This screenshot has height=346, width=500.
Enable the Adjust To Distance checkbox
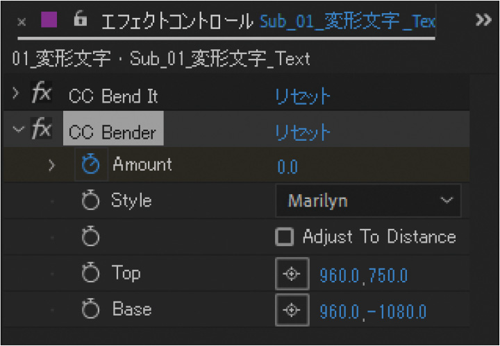[x=285, y=237]
